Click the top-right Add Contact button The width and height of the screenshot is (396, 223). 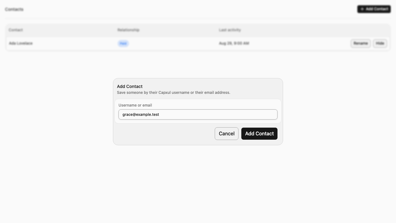[x=374, y=9]
